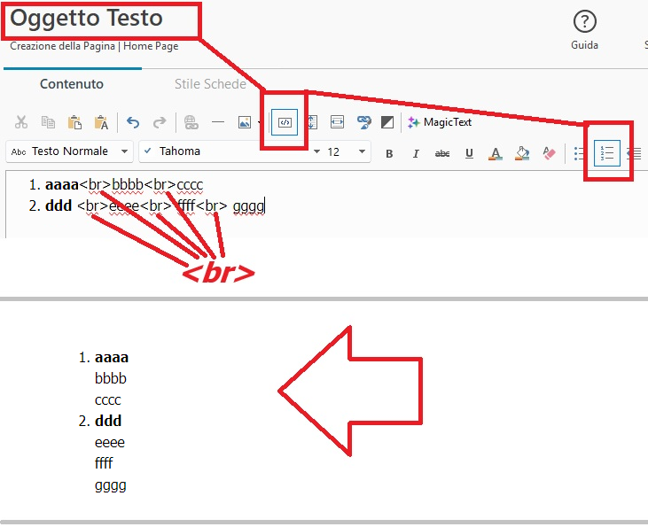Click the Insert image icon
Image resolution: width=648 pixels, height=527 pixels.
coord(245,122)
